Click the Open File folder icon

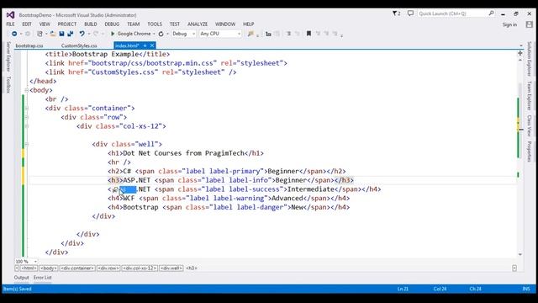click(x=52, y=34)
